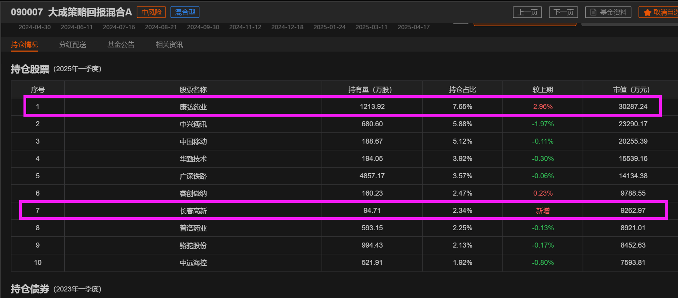Click the star icon in 取消自选 button

click(647, 12)
